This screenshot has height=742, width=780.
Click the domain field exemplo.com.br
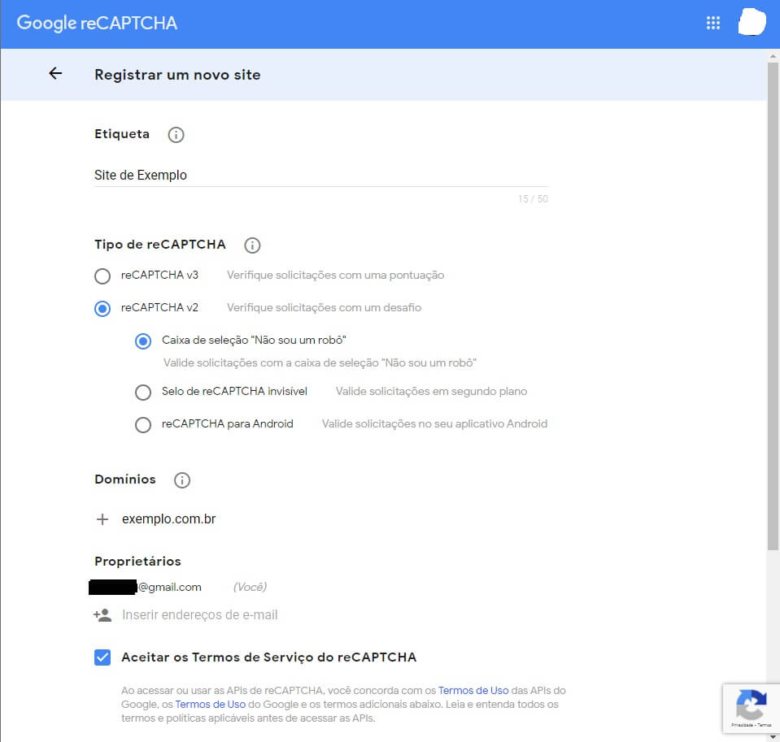(169, 519)
